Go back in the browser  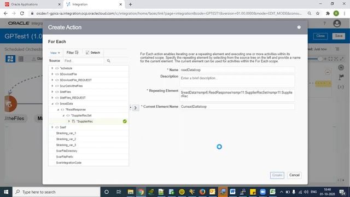click(5, 13)
